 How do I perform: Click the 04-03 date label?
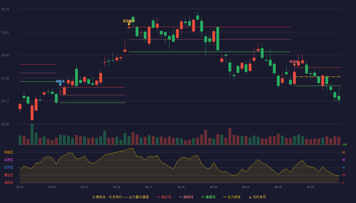52,187
